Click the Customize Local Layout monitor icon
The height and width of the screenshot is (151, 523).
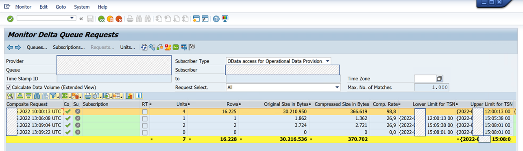(x=225, y=19)
